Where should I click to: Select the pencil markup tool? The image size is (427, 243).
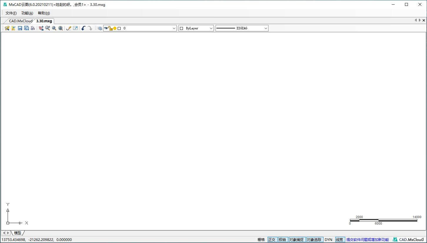69,28
